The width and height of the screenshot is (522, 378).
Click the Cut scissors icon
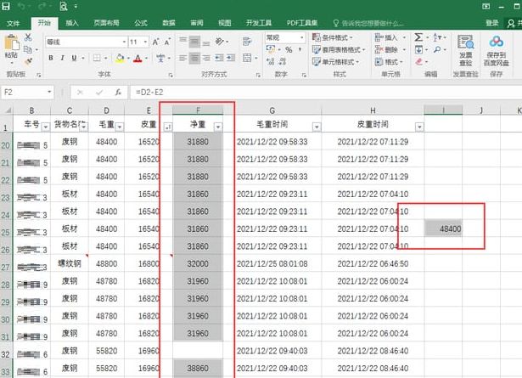[28, 37]
